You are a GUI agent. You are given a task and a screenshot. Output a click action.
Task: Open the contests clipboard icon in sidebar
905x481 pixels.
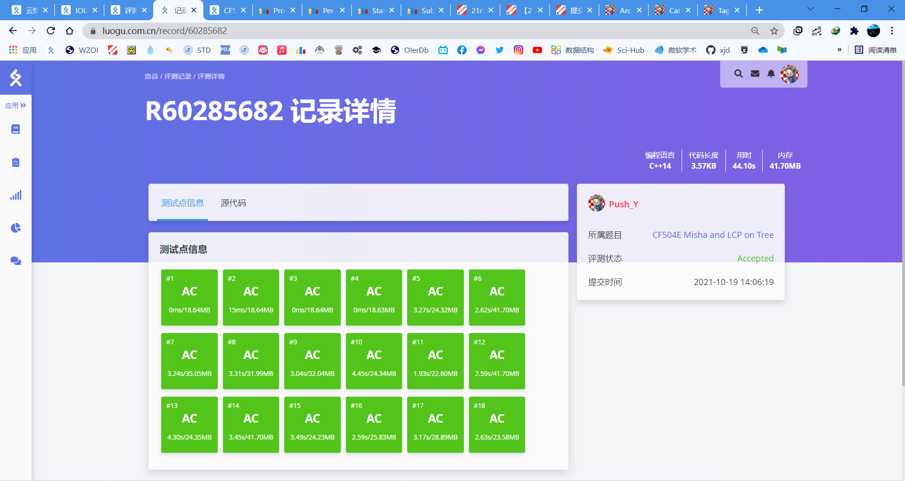coord(16,162)
